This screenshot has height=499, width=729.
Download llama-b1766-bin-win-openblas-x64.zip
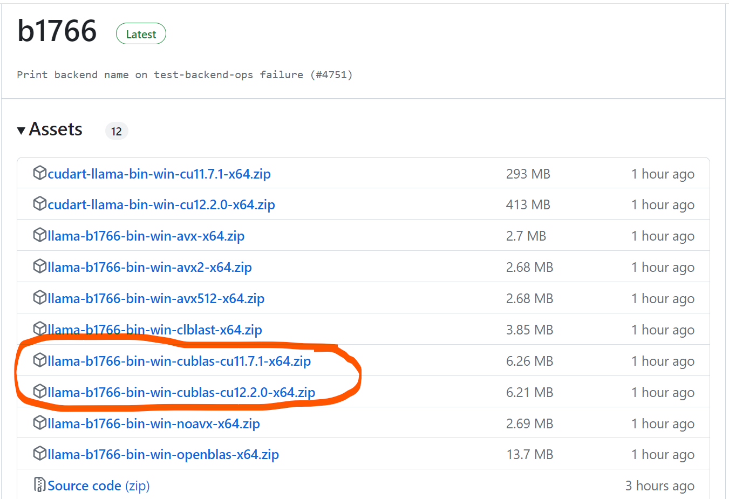tap(163, 454)
